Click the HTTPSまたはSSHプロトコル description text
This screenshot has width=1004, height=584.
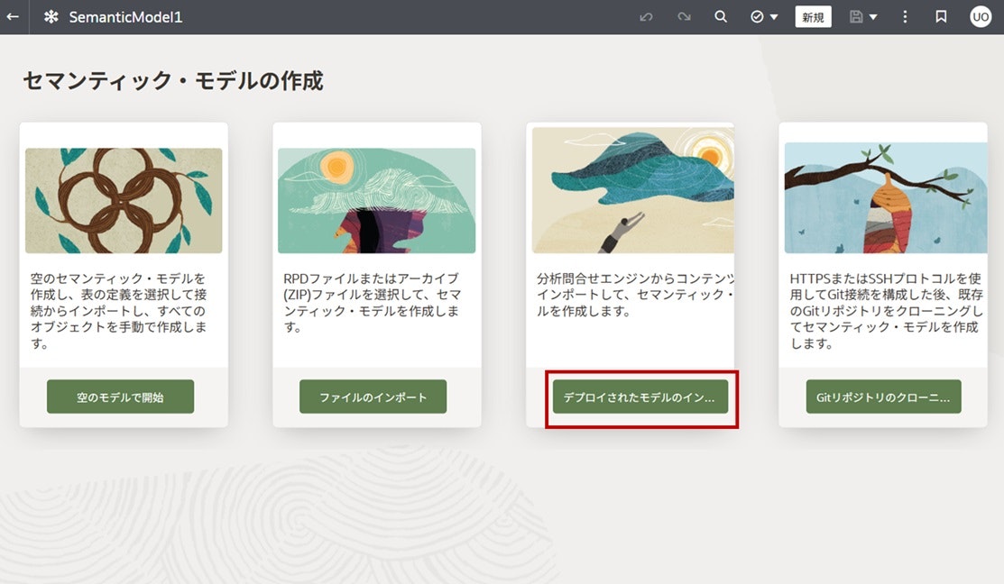[x=886, y=311]
